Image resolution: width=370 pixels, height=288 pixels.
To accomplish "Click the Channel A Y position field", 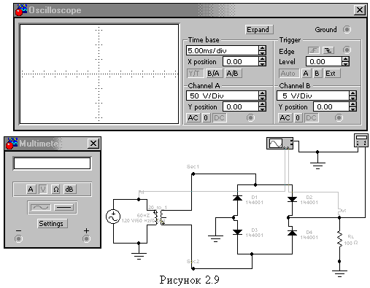I will [241, 106].
